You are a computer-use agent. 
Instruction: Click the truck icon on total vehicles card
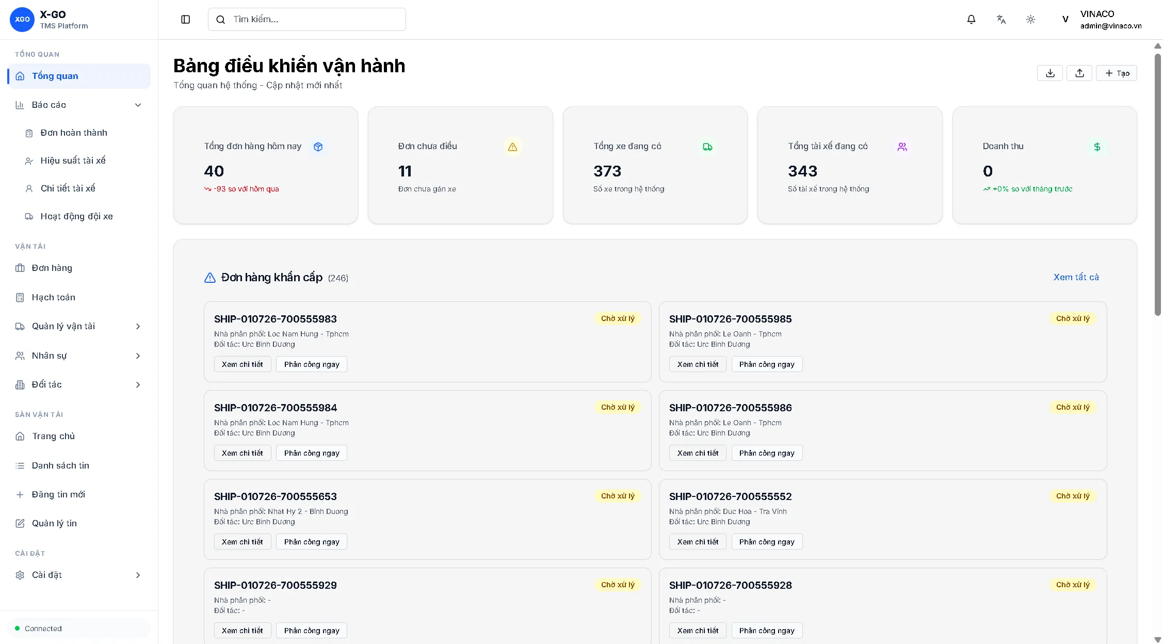tap(707, 147)
